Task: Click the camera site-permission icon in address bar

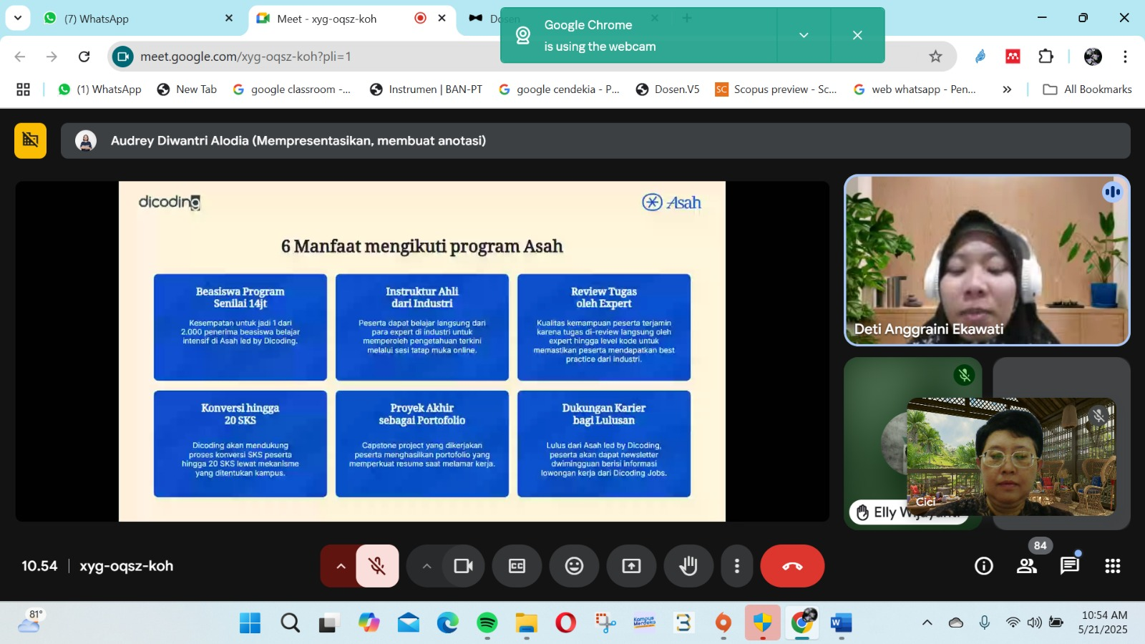Action: point(123,57)
